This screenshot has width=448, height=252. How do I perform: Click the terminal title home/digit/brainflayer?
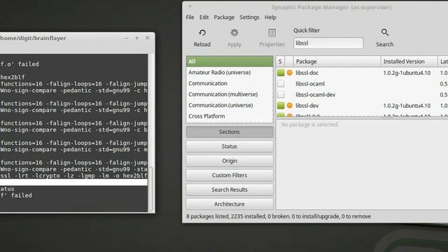pos(33,38)
